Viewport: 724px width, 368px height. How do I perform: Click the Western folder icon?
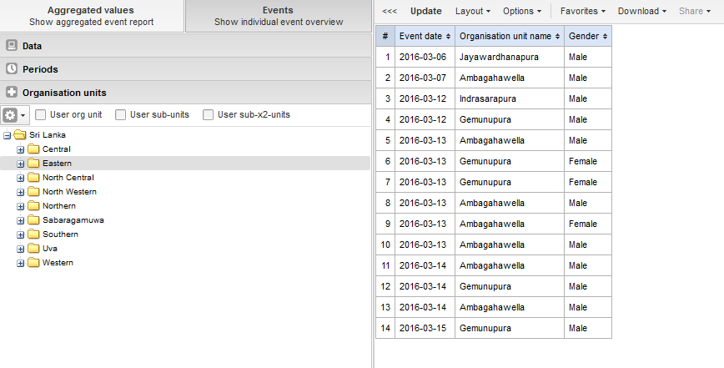point(33,263)
